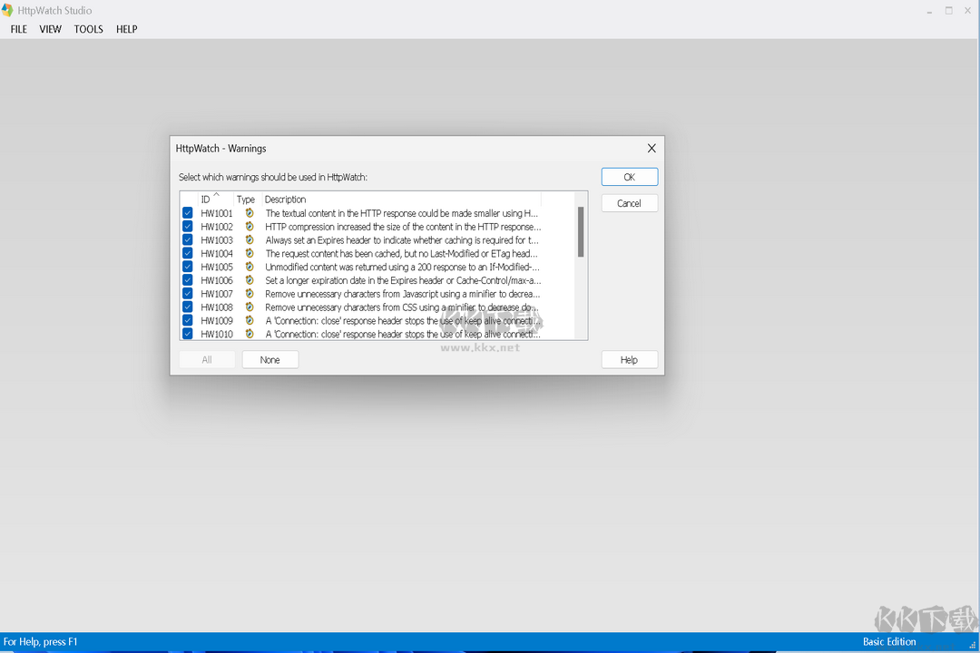Click the warning type icon for HW1009
The width and height of the screenshot is (980, 653).
(250, 320)
